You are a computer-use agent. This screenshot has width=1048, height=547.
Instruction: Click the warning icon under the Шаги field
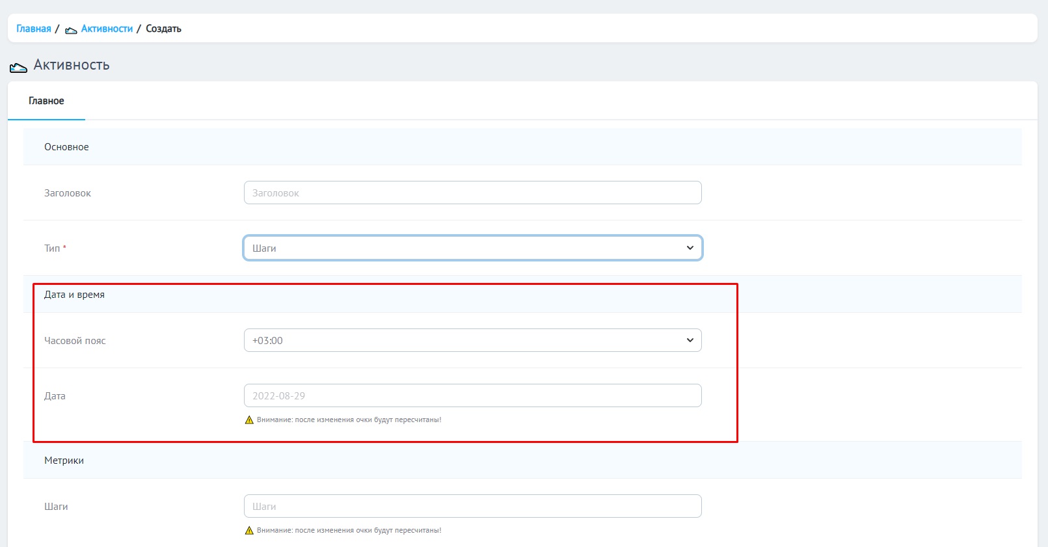[x=249, y=531]
